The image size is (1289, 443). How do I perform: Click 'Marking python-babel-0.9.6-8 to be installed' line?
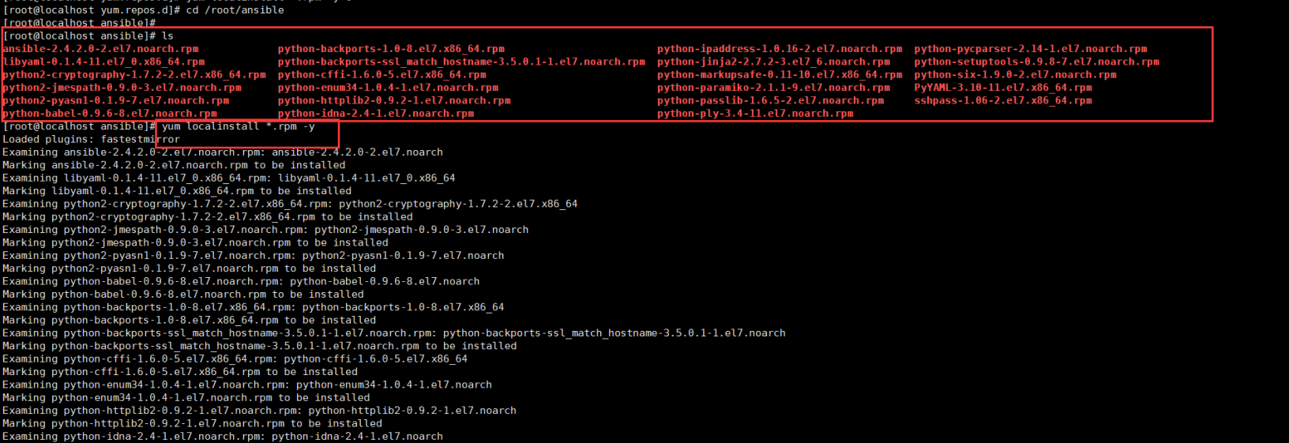pyautogui.click(x=183, y=295)
